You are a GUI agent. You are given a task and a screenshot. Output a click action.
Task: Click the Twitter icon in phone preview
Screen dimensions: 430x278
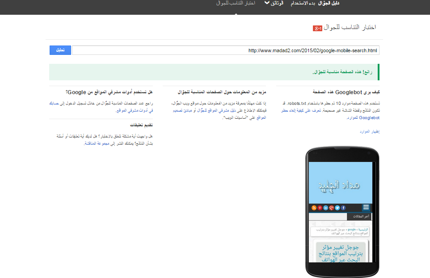pos(337,208)
